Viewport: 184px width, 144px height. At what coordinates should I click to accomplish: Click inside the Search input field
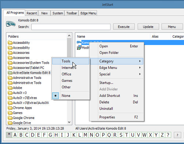[x=71, y=27]
